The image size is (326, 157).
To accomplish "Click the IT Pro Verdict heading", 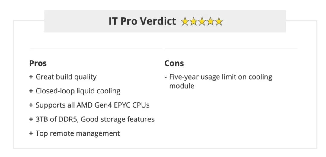I will 142,21.
